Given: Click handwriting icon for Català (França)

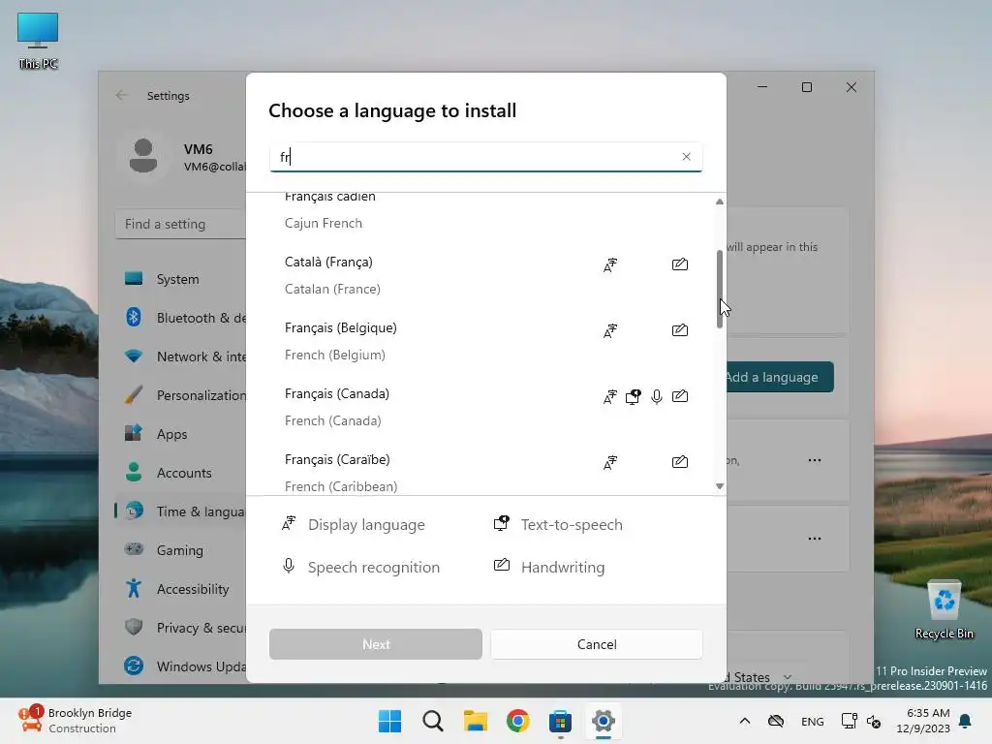Looking at the screenshot, I should [679, 264].
